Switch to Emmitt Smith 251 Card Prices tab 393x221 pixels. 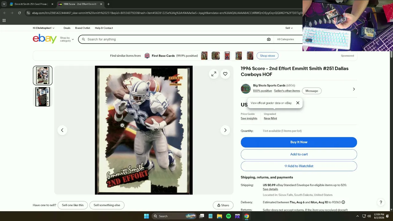(x=31, y=4)
